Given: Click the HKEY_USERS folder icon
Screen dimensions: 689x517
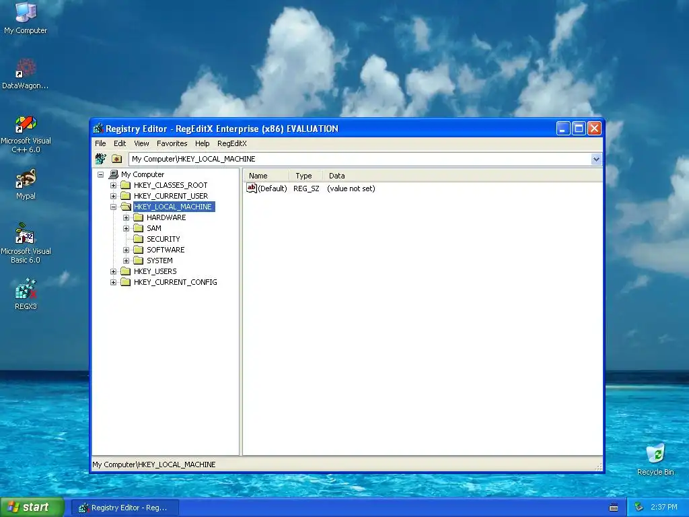Looking at the screenshot, I should click(126, 271).
